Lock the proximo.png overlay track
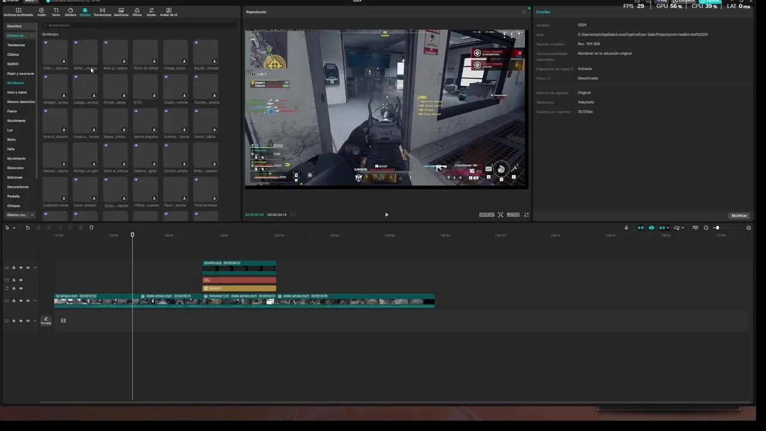Screen dimensions: 766x431 click(14, 268)
